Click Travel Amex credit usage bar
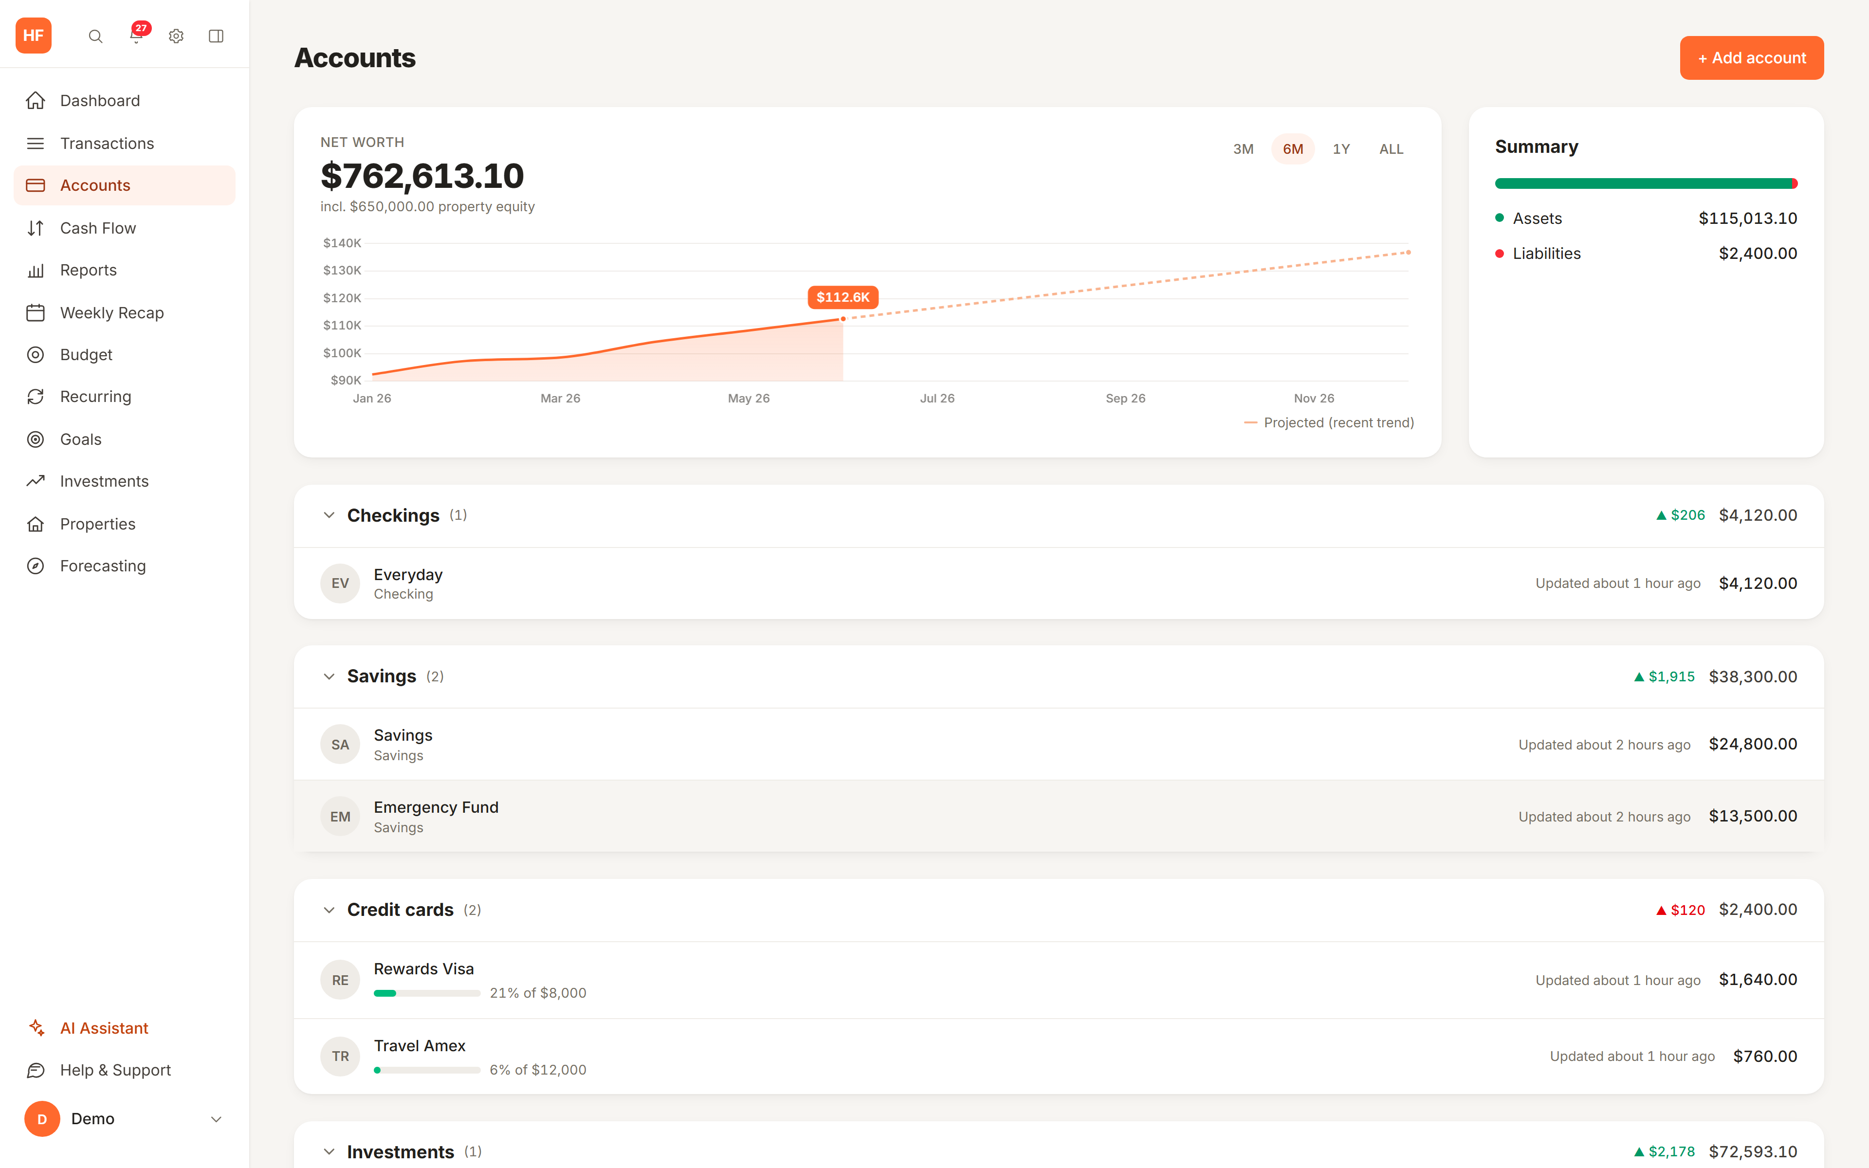Image resolution: width=1869 pixels, height=1168 pixels. pos(427,1070)
